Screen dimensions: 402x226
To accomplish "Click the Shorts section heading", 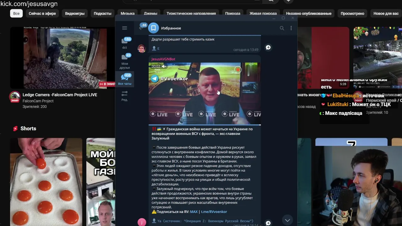I will (28, 129).
